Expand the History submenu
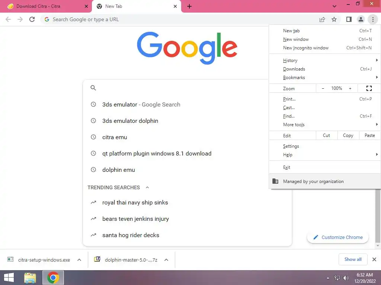The image size is (381, 285). pyautogui.click(x=325, y=60)
